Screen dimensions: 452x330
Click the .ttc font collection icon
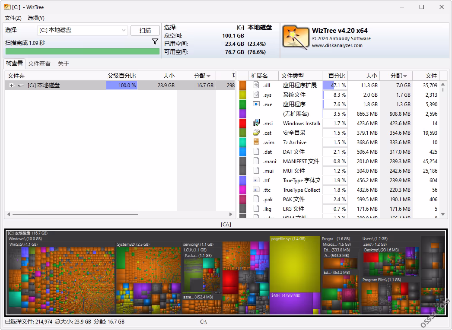pyautogui.click(x=256, y=189)
